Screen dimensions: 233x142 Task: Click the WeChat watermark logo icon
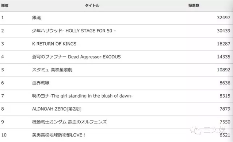[x=196, y=130]
